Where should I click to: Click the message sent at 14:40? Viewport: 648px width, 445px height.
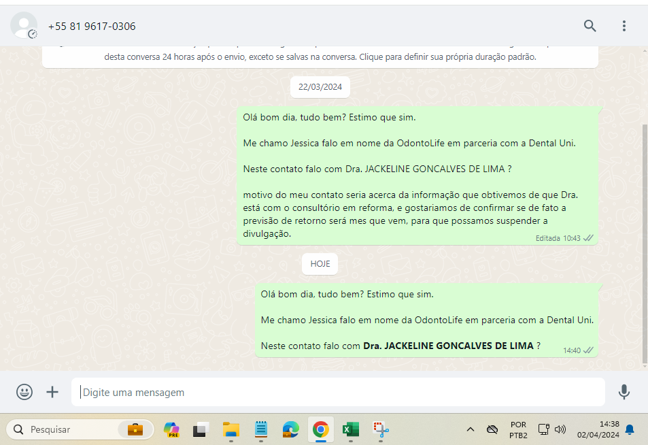[x=426, y=320]
